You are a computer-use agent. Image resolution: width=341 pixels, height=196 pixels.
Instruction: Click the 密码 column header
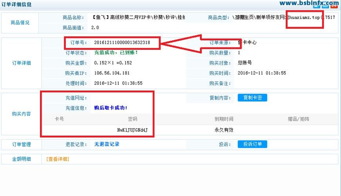[132, 119]
